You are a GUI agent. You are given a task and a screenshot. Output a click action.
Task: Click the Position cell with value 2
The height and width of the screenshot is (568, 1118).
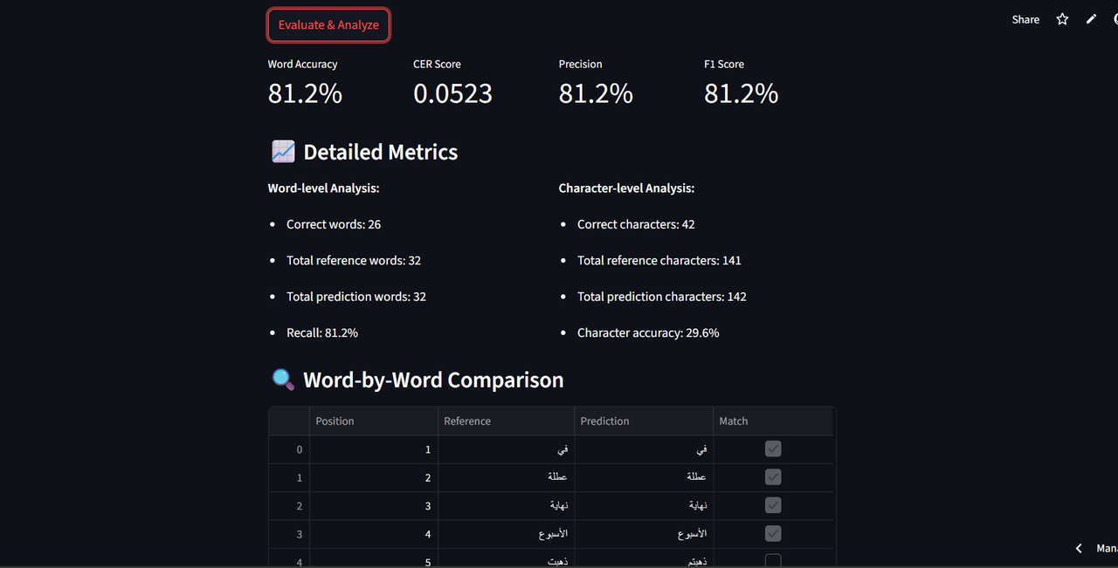click(x=374, y=478)
